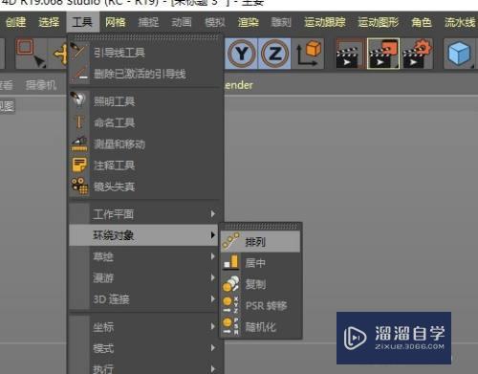478x374 pixels.
Task: Open the 捕捉 menu
Action: (148, 22)
